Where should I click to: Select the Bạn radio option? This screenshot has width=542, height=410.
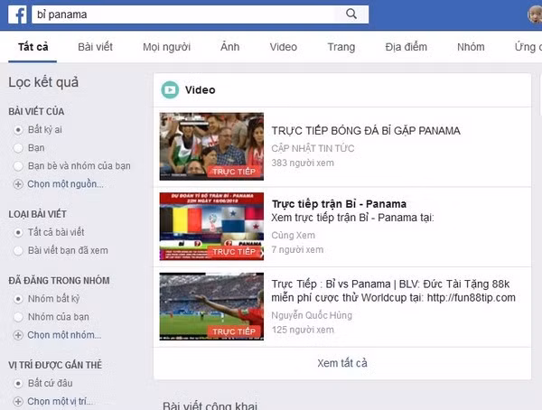[x=18, y=148]
